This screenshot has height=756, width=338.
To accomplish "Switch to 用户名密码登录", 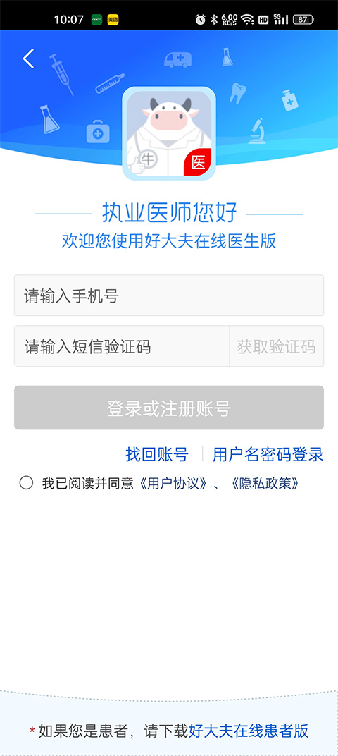I will click(x=268, y=454).
